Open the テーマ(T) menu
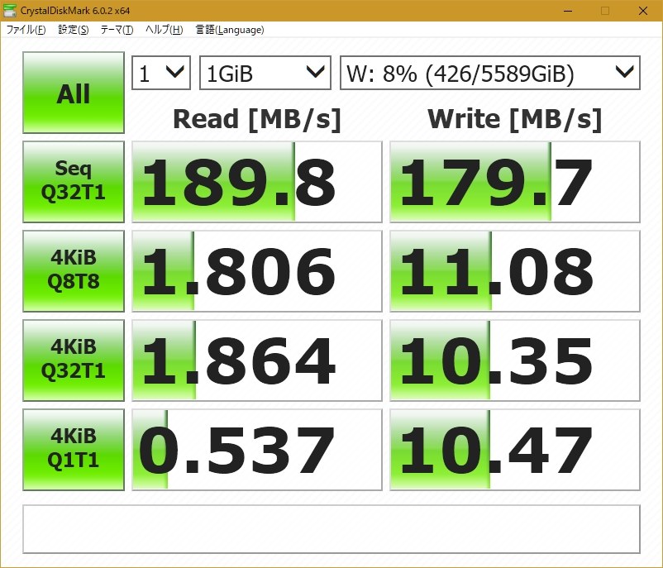This screenshot has height=568, width=663. (x=117, y=30)
